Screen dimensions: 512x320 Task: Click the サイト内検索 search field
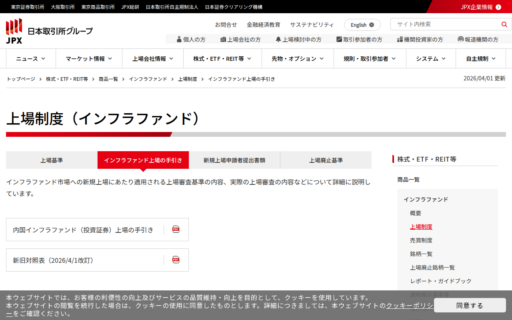click(446, 24)
